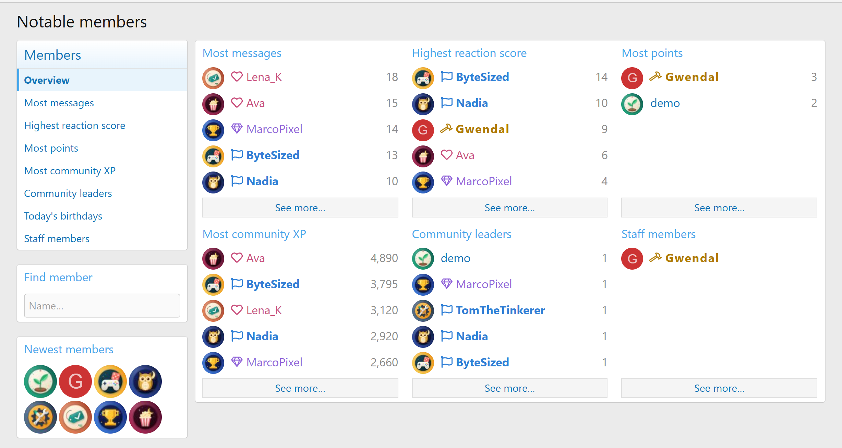This screenshot has height=448, width=842.
Task: Open Staff members in the sidebar
Action: 102,238
